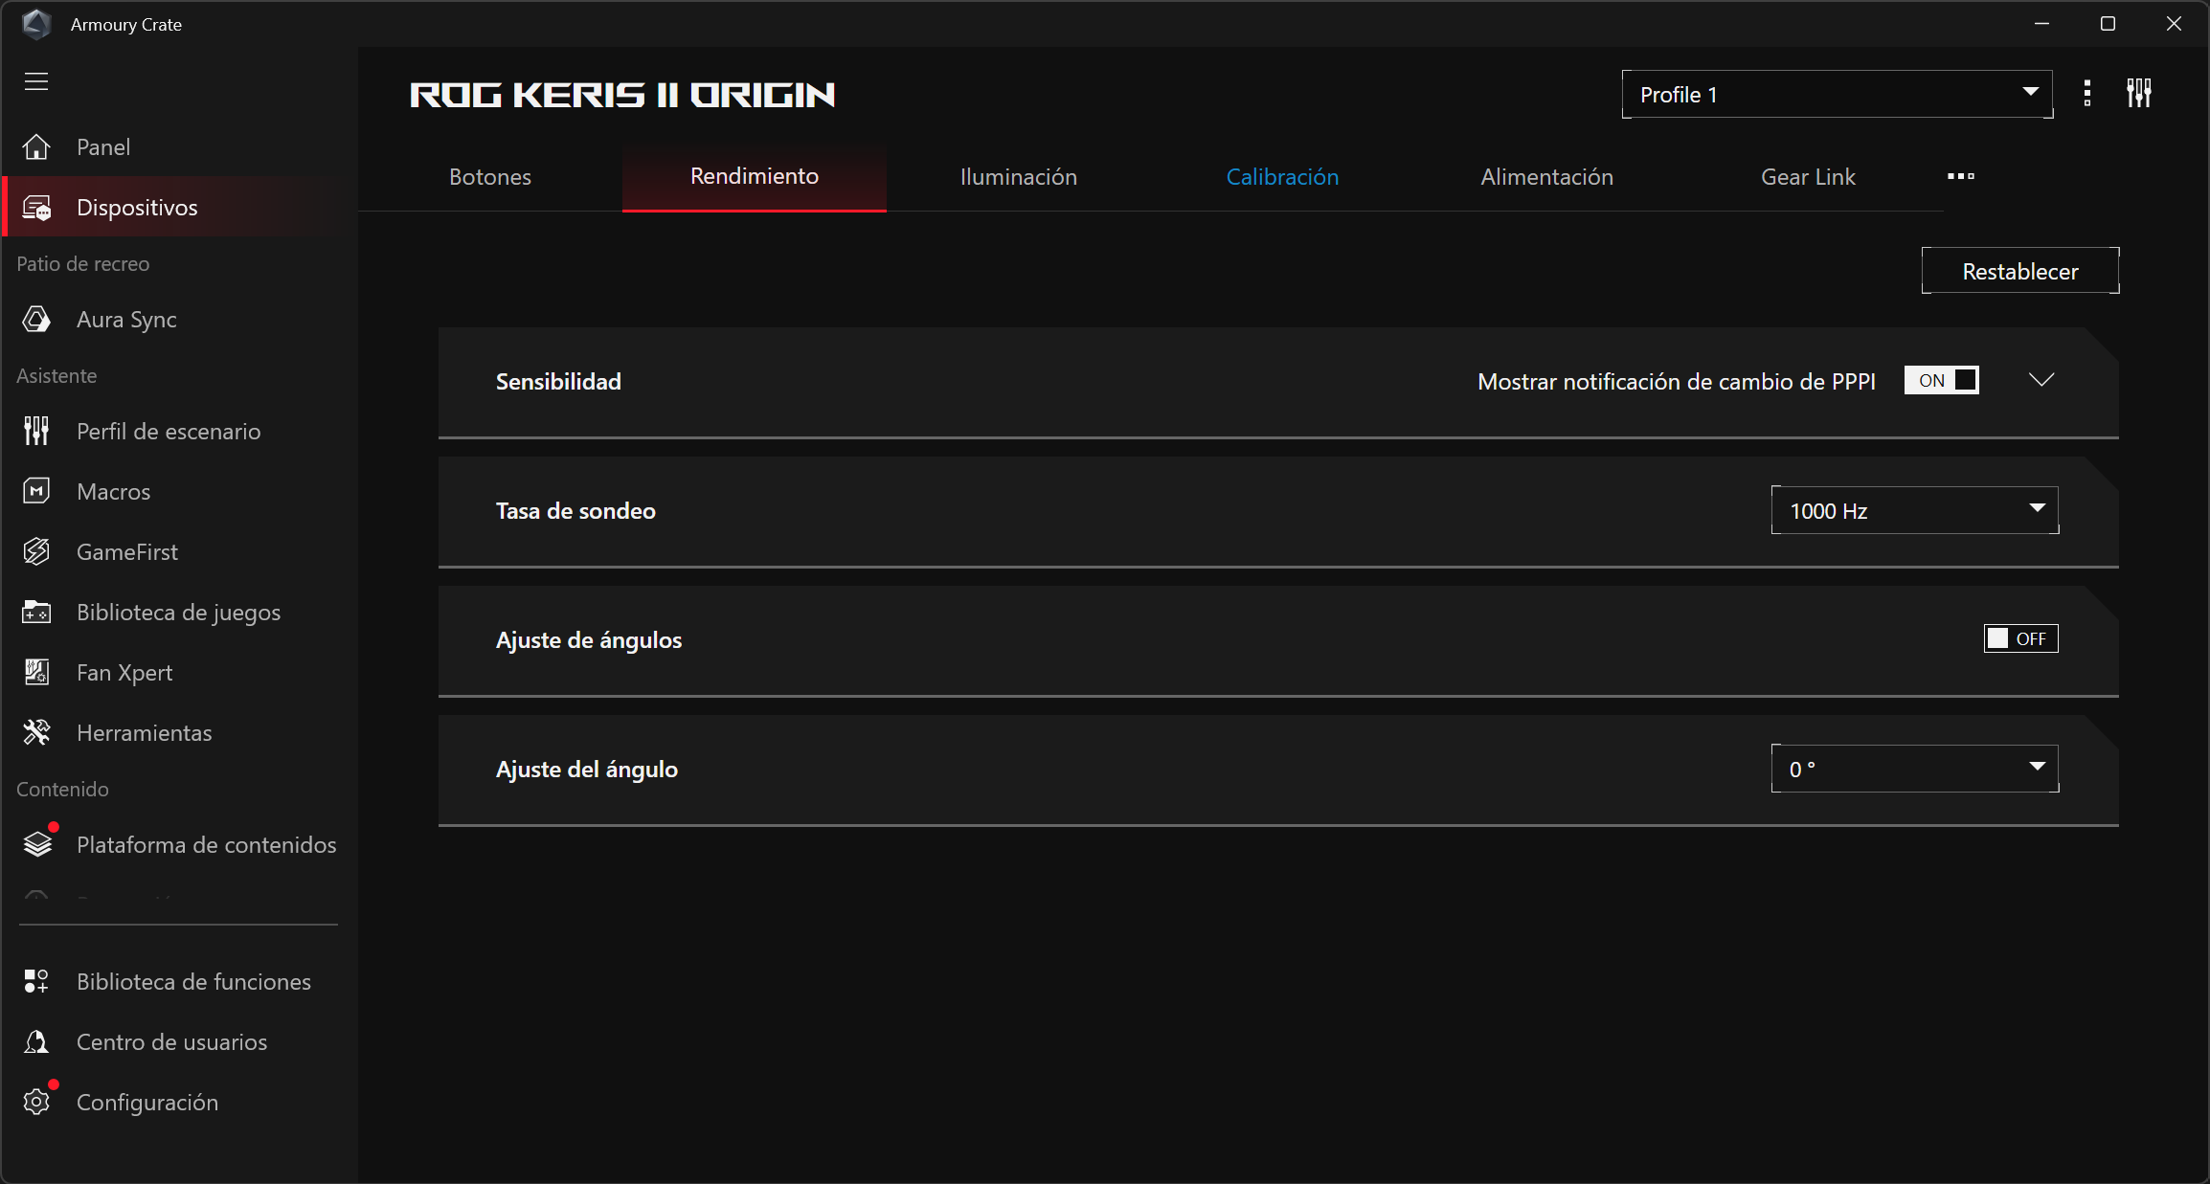Select the Rendimiento tab
The image size is (2210, 1184).
click(755, 176)
